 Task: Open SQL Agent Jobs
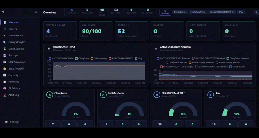[x=18, y=62]
